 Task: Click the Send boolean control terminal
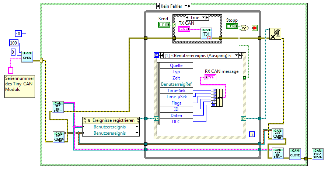point(164,25)
